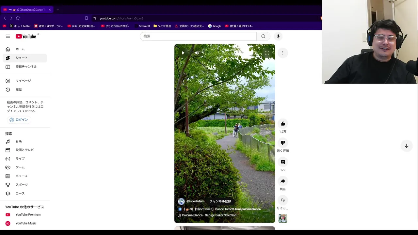Screen dimensions: 418x235
Task: Mute the short's volume icon
Action: coord(197,53)
